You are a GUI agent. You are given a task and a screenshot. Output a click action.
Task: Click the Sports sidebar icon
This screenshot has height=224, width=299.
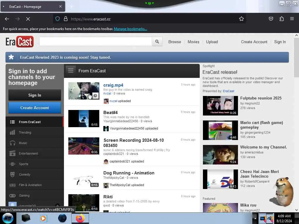tap(12, 164)
